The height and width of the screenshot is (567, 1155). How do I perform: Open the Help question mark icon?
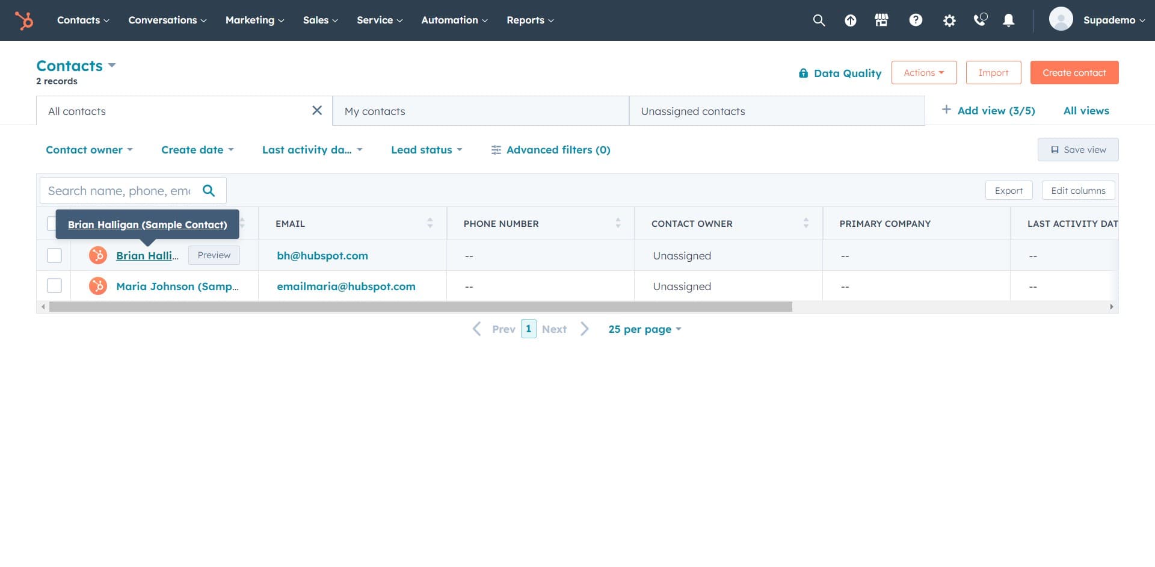pyautogui.click(x=915, y=20)
